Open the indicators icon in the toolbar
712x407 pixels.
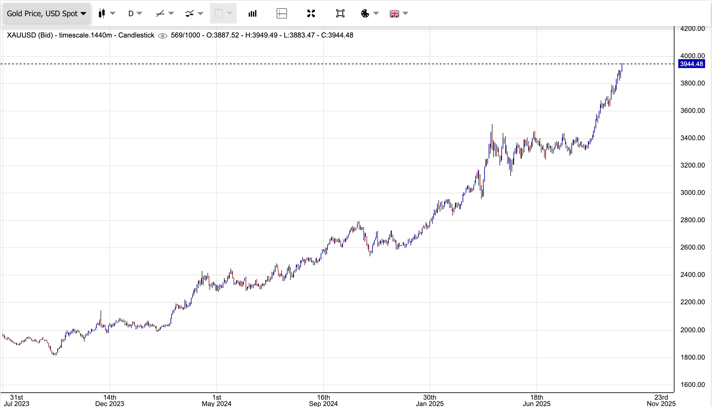point(190,13)
